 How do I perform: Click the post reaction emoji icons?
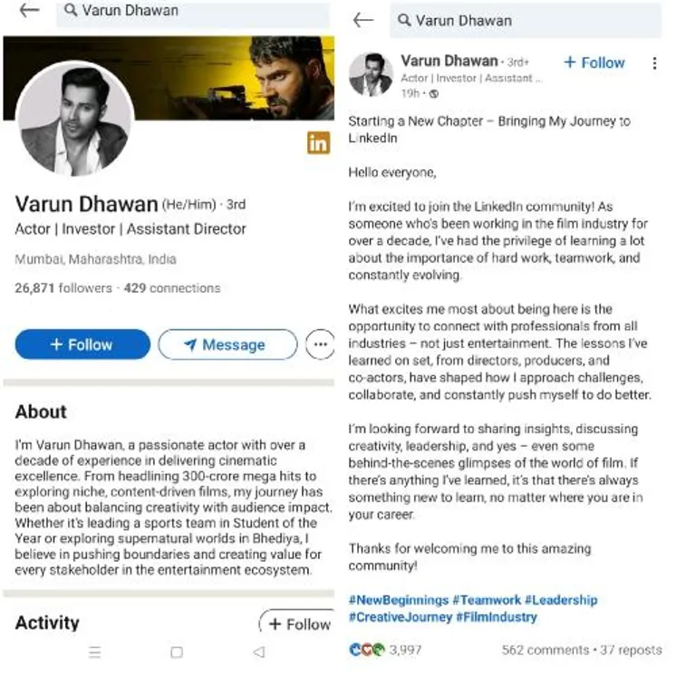(x=366, y=650)
